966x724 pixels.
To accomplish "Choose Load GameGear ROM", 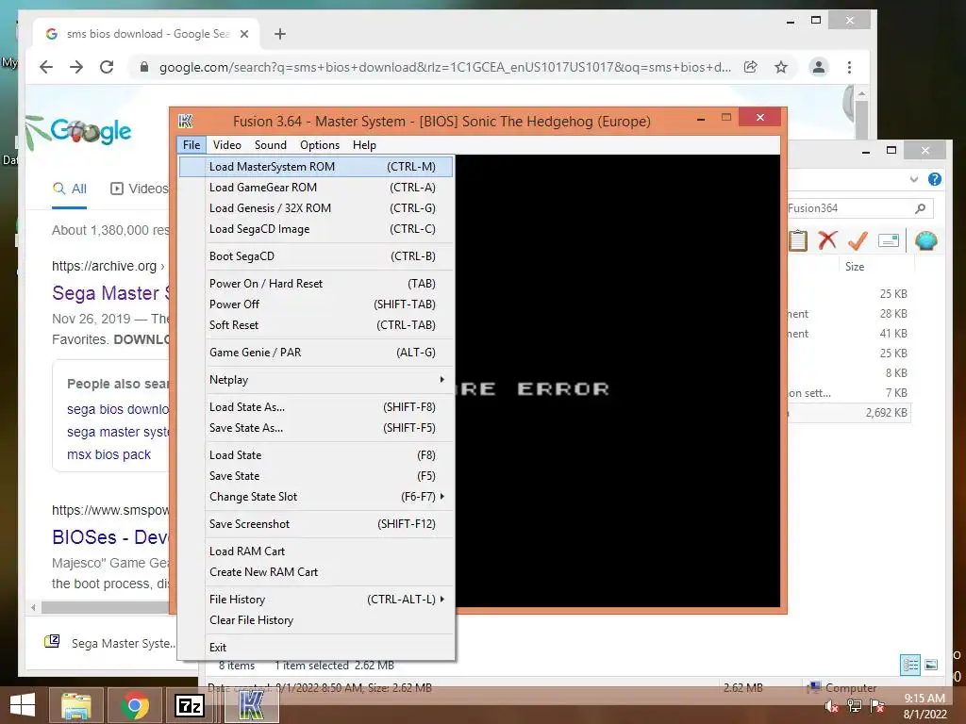I will pyautogui.click(x=316, y=188).
